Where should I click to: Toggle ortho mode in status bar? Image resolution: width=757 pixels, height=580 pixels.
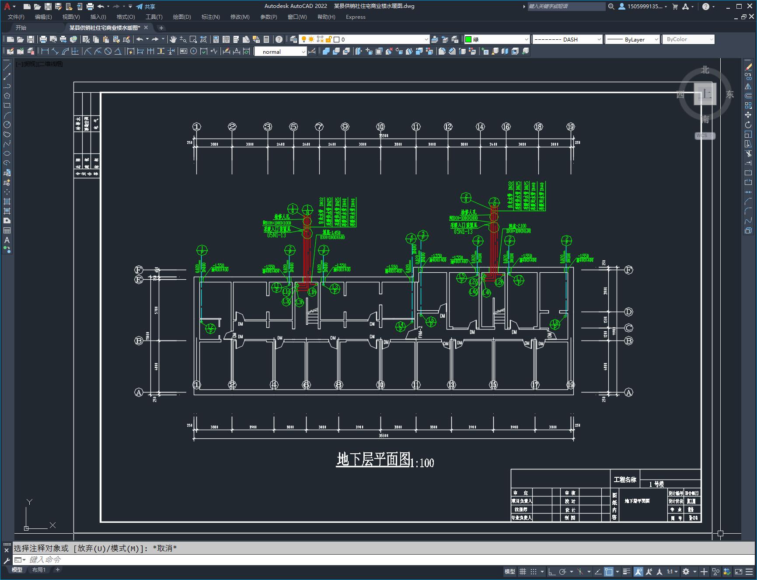[x=552, y=571]
